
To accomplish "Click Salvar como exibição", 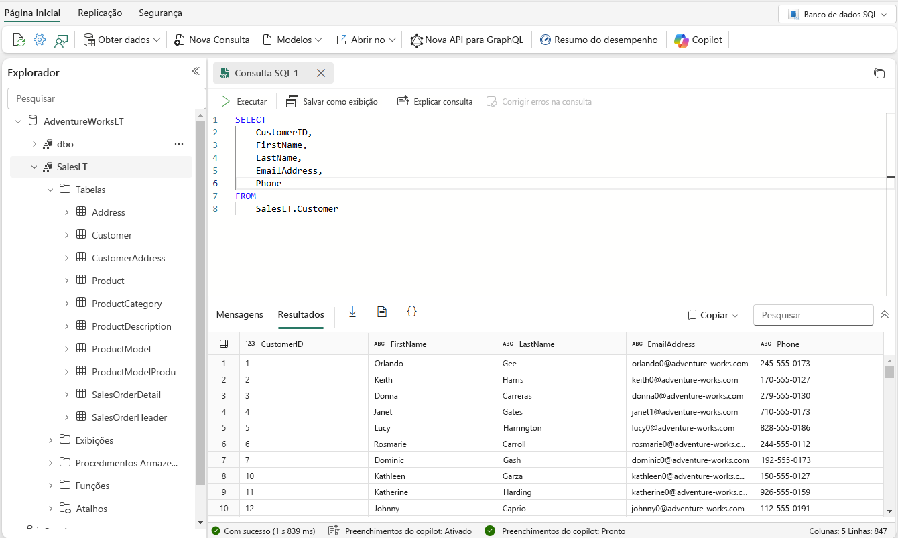I will (332, 102).
